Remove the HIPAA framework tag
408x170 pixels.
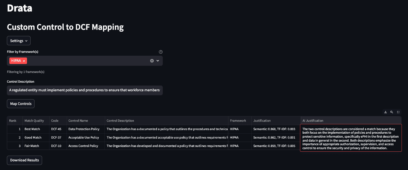(24, 61)
